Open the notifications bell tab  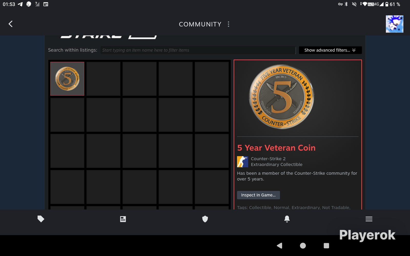click(x=287, y=219)
